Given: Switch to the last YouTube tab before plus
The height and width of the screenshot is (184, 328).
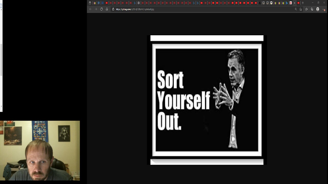Looking at the screenshot, I should pos(299,3).
